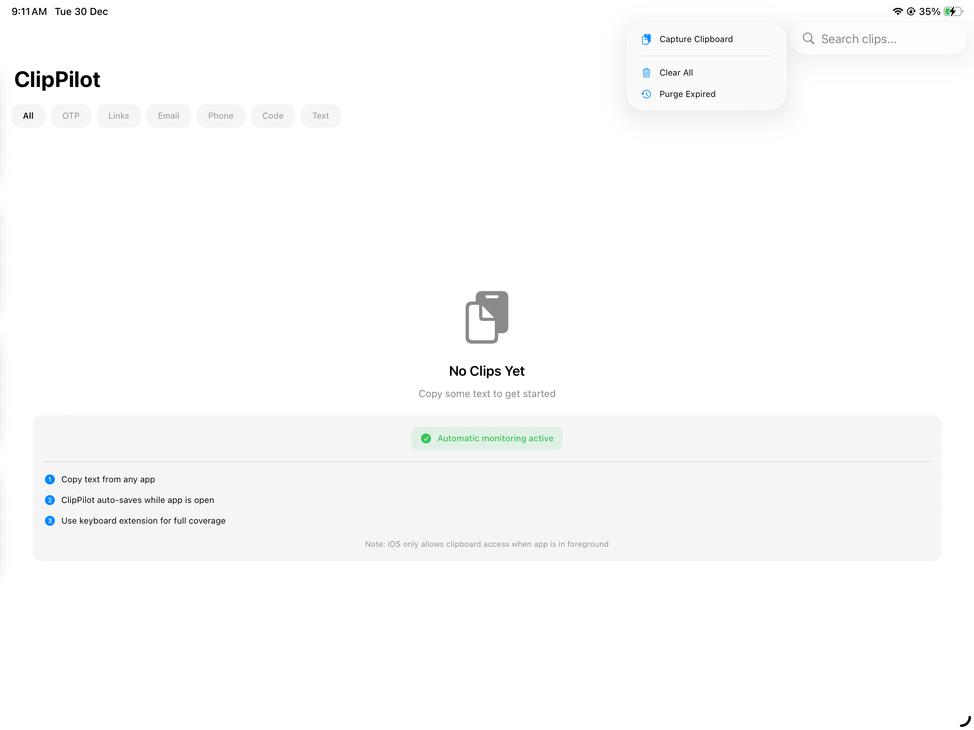The height and width of the screenshot is (730, 974).
Task: Click the number 3 step badge
Action: (50, 520)
